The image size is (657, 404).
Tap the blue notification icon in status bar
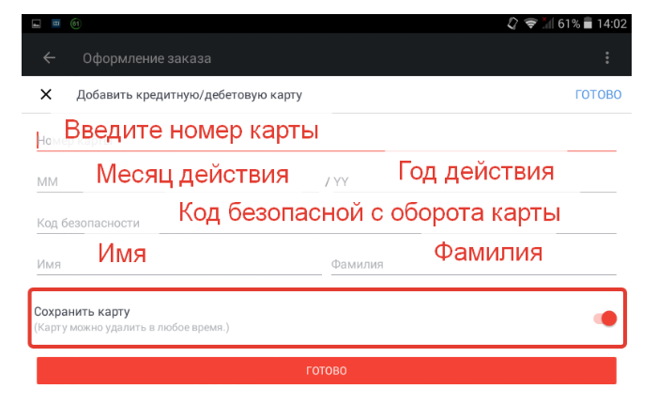tap(55, 23)
